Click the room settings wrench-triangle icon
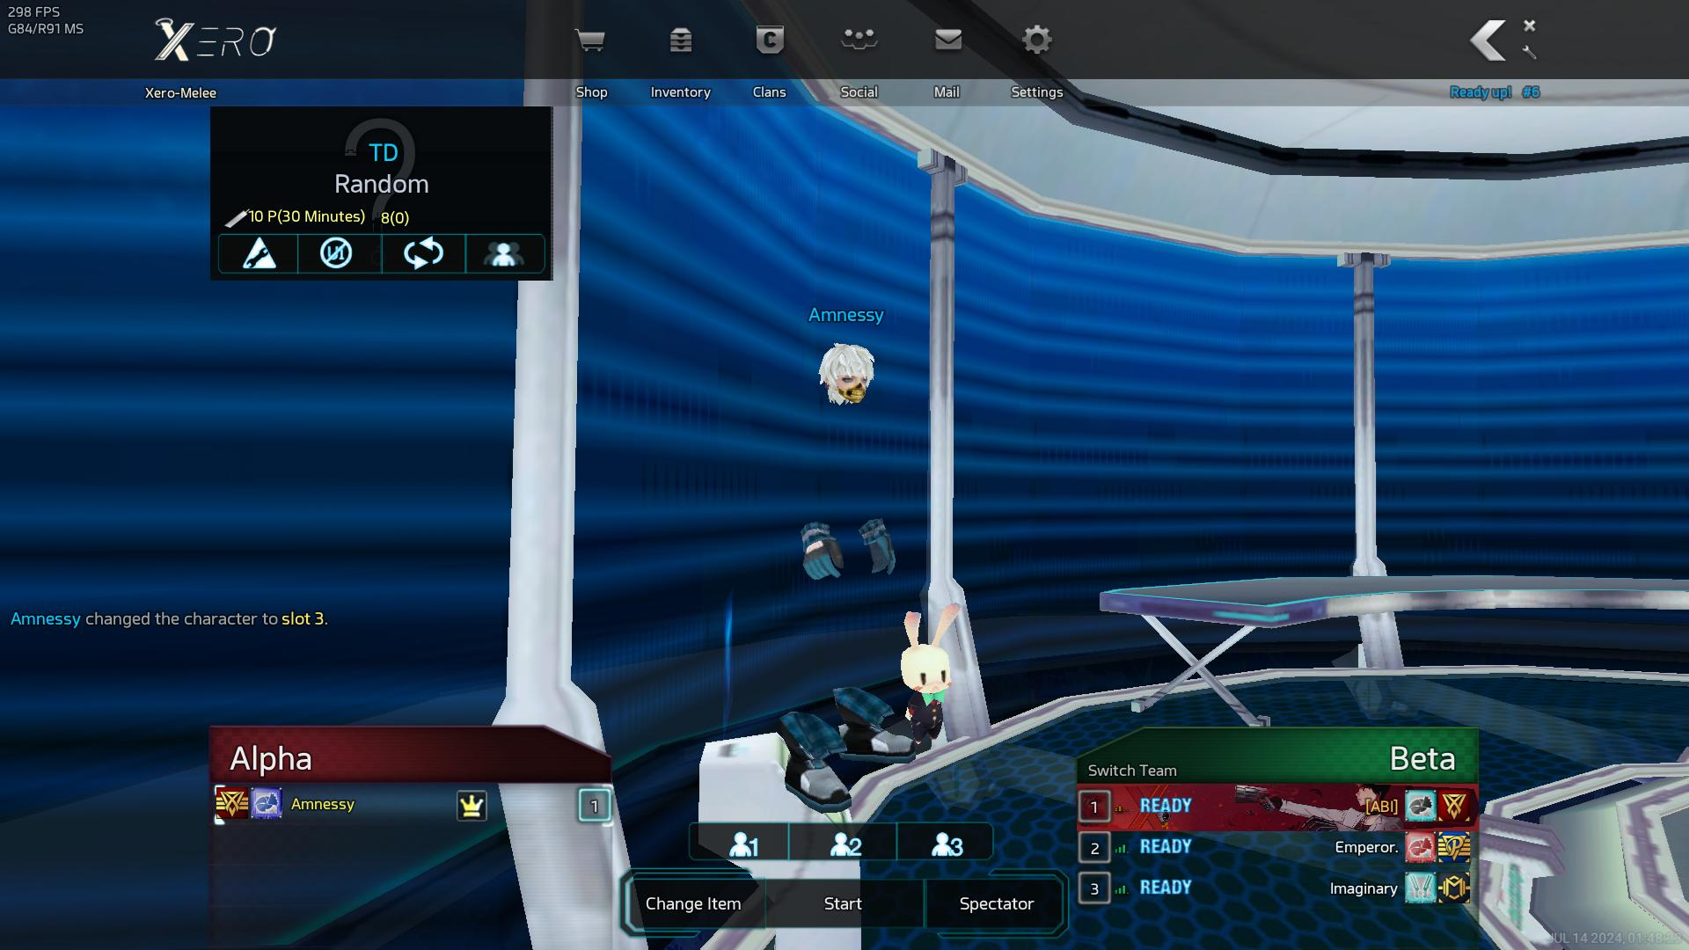 point(259,254)
